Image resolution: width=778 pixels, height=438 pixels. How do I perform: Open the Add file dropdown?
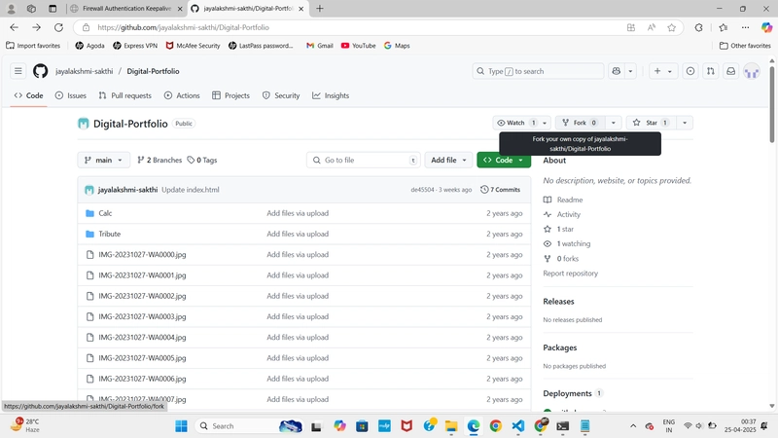point(448,160)
